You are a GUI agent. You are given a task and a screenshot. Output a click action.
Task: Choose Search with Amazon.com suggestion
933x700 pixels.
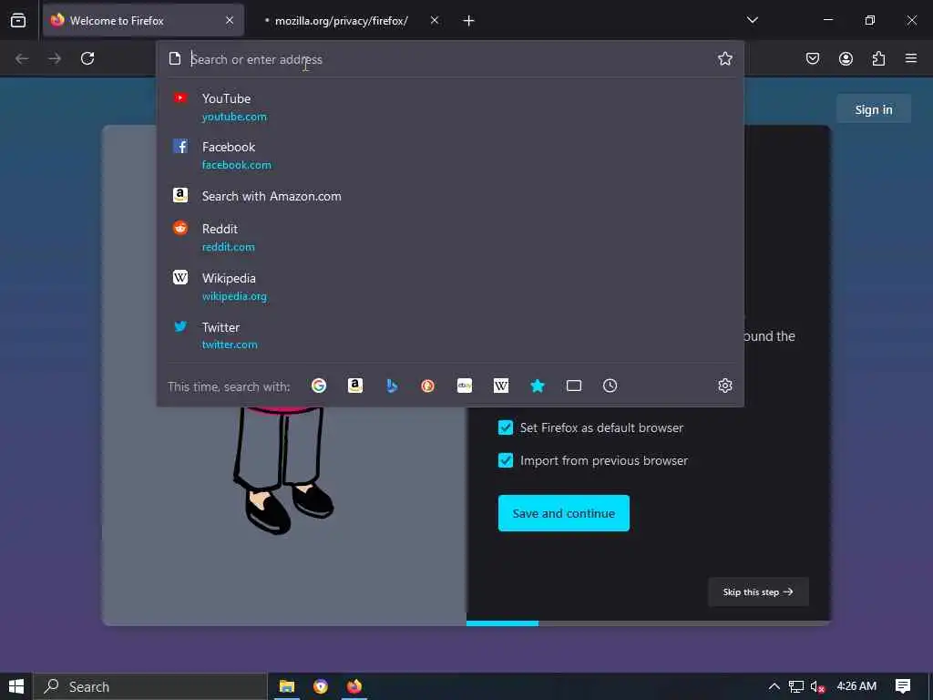coord(452,196)
